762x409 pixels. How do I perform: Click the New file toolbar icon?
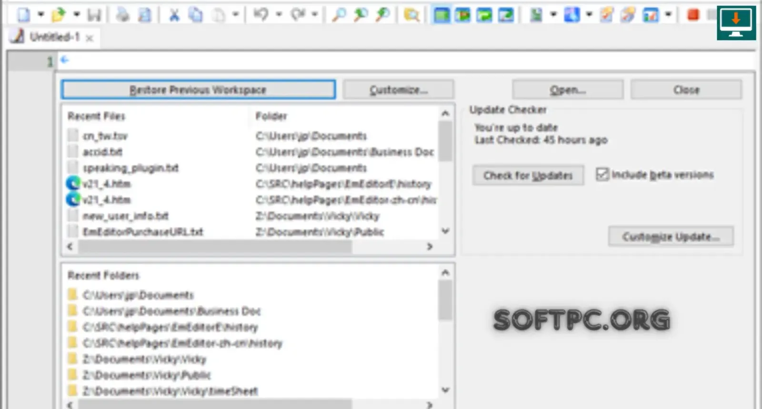coord(23,15)
